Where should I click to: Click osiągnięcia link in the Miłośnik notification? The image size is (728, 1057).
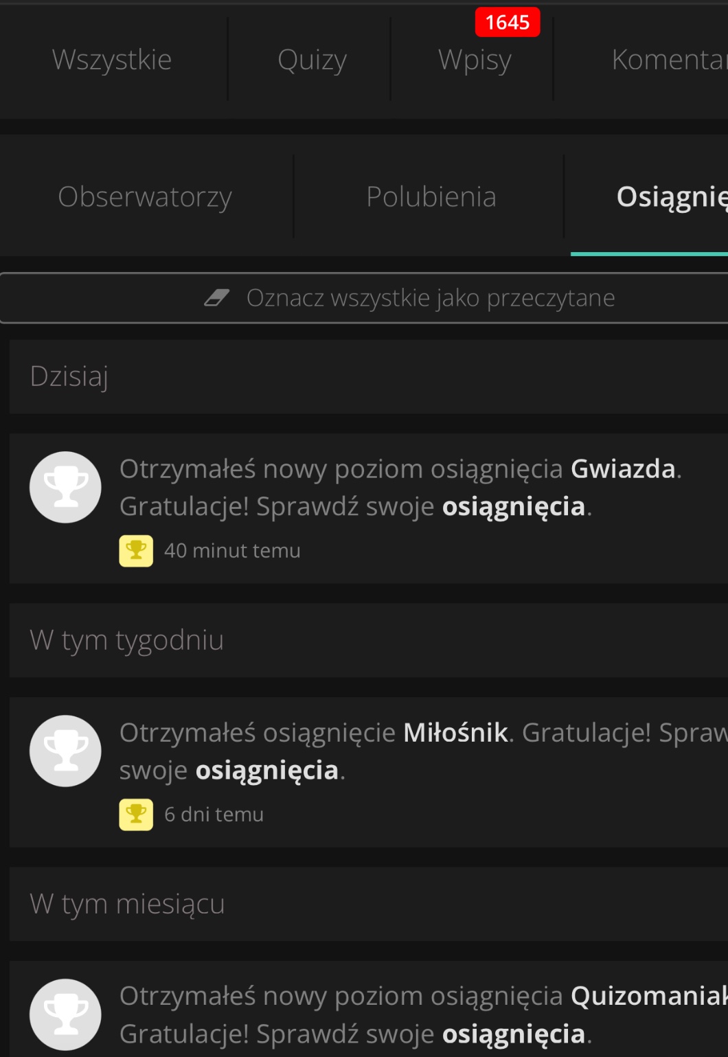point(266,771)
